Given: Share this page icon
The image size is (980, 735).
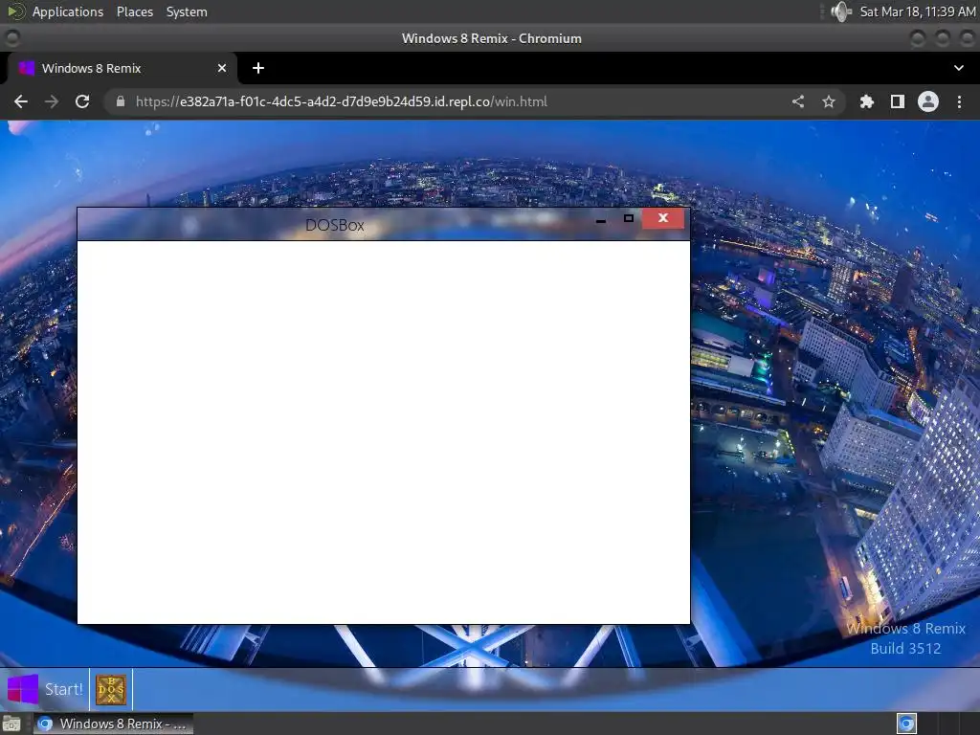Looking at the screenshot, I should [x=798, y=101].
